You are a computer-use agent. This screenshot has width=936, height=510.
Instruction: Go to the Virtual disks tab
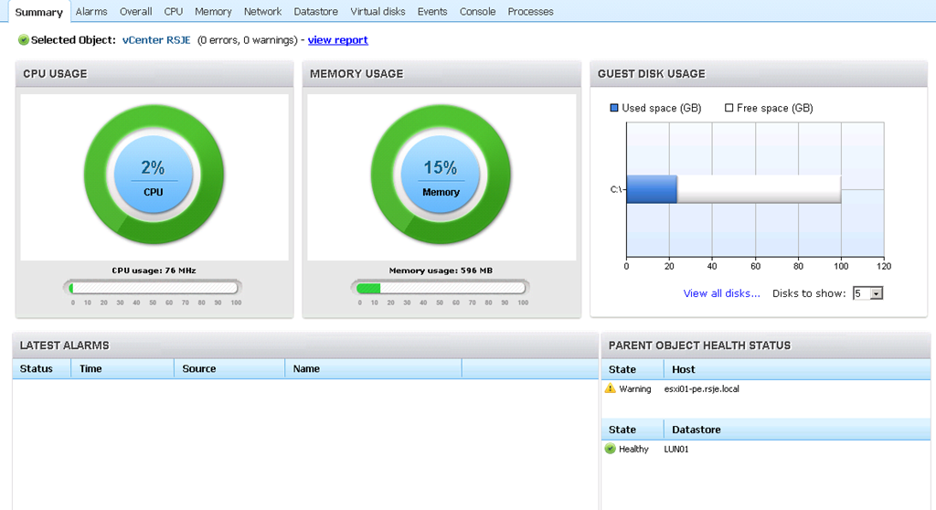click(378, 12)
